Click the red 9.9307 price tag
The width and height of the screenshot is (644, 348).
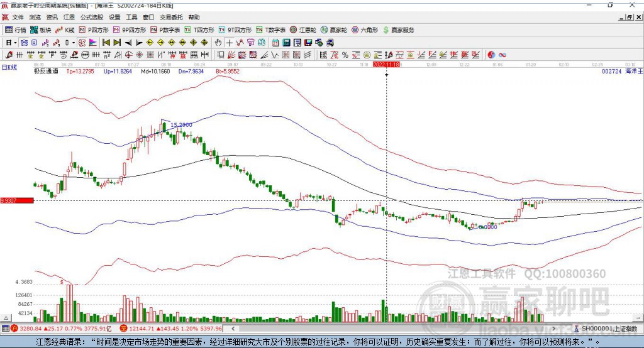[17, 200]
